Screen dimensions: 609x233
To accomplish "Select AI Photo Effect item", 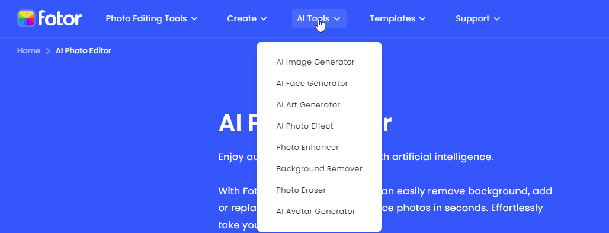I will [304, 126].
